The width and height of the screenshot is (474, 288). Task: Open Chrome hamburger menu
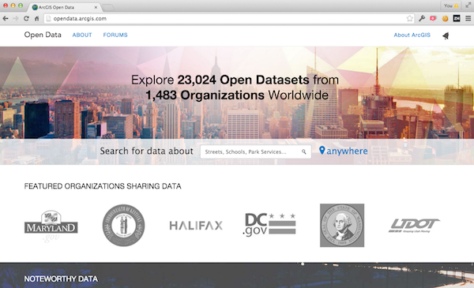(x=468, y=19)
